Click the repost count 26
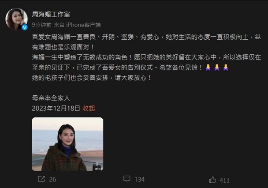Viewport: 268px width, 188px height. pos(52,179)
